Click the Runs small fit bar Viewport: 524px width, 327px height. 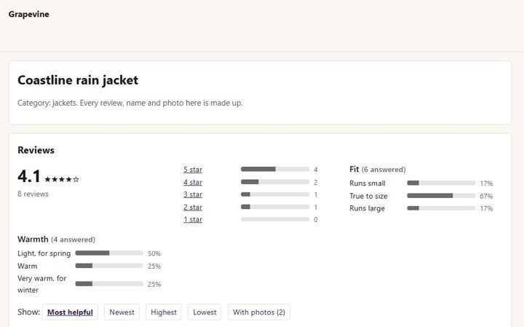pos(441,183)
